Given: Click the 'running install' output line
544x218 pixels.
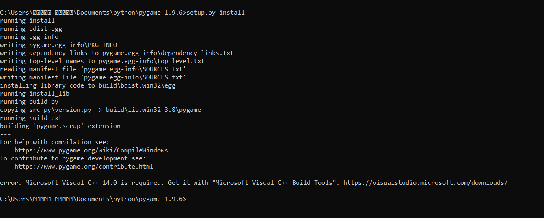Looking at the screenshot, I should [27, 21].
